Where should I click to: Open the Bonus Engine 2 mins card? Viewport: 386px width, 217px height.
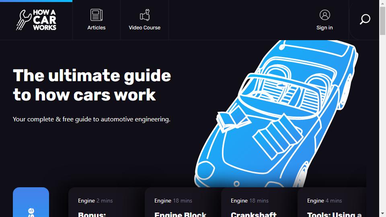(x=106, y=202)
